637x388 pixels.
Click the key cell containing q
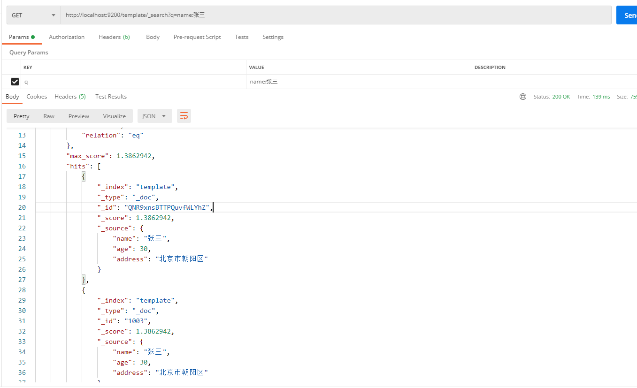(133, 82)
